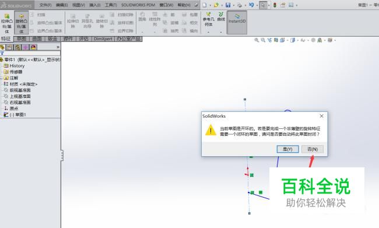The height and width of the screenshot is (228, 379).
Task: Select the Lofted Cut (放样切割) tool
Action: [x=122, y=23]
